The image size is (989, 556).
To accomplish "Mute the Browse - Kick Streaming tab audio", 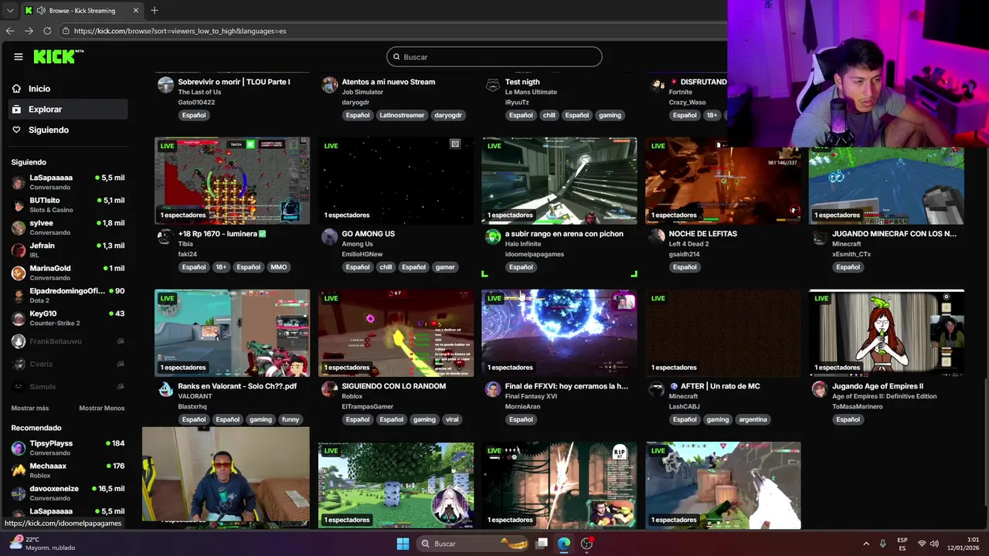I will (x=40, y=11).
